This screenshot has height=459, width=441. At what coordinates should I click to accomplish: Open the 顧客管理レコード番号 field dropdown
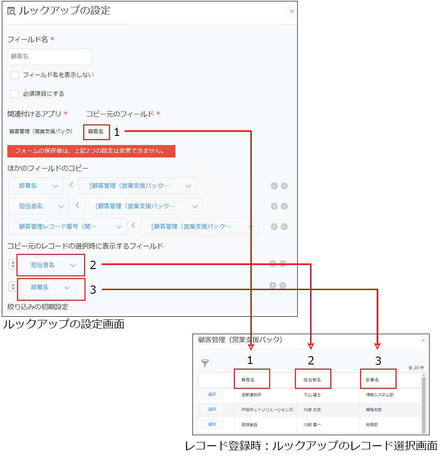[x=68, y=226]
